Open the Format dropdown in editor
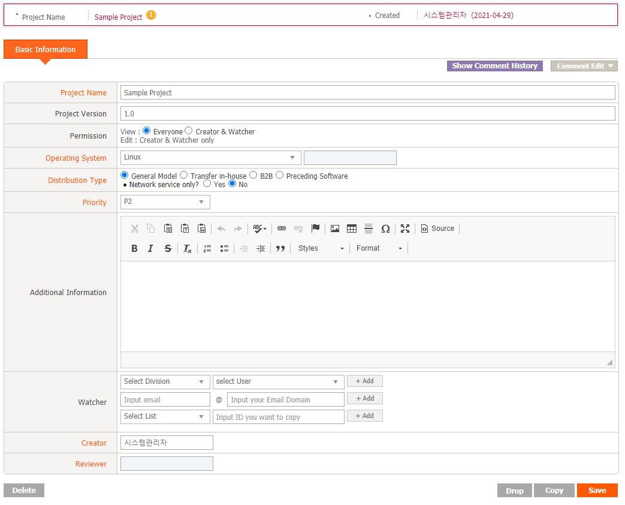This screenshot has width=625, height=505. (x=379, y=248)
